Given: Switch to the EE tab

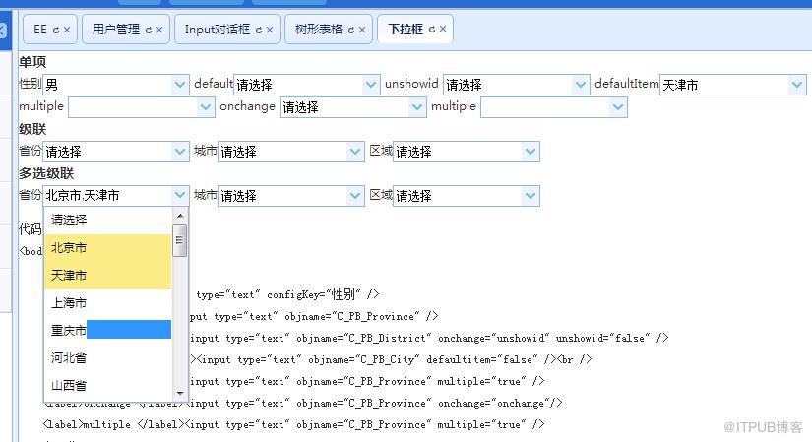Looking at the screenshot, I should 40,29.
